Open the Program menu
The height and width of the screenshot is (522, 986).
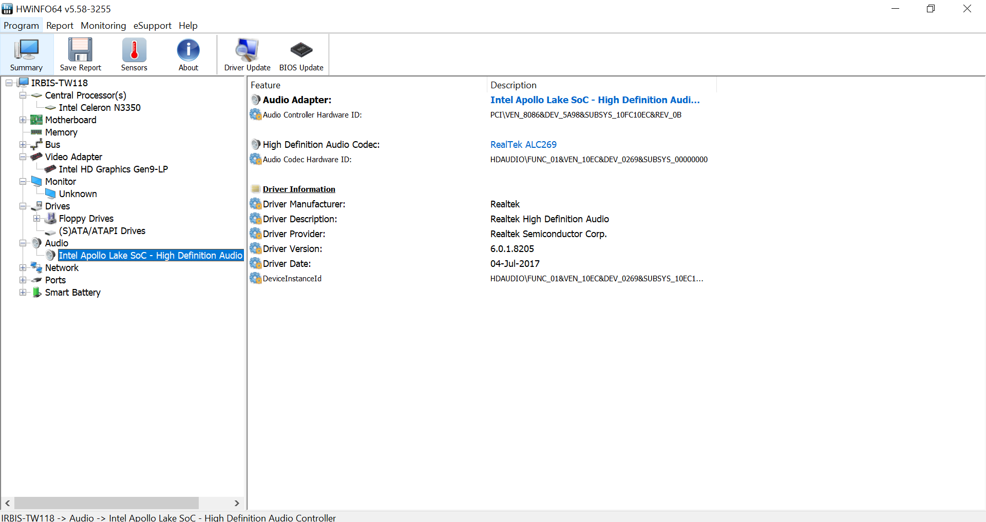(22, 26)
